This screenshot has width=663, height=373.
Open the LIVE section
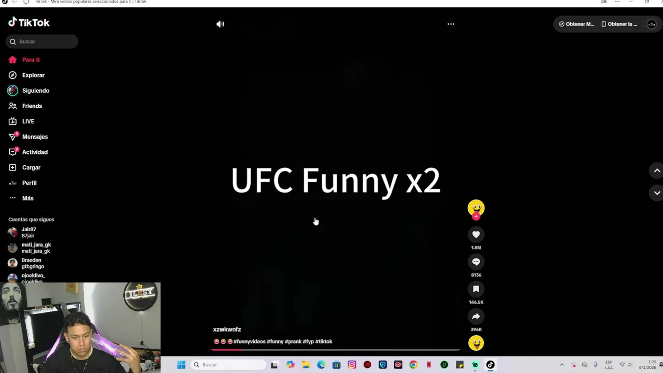coord(28,121)
